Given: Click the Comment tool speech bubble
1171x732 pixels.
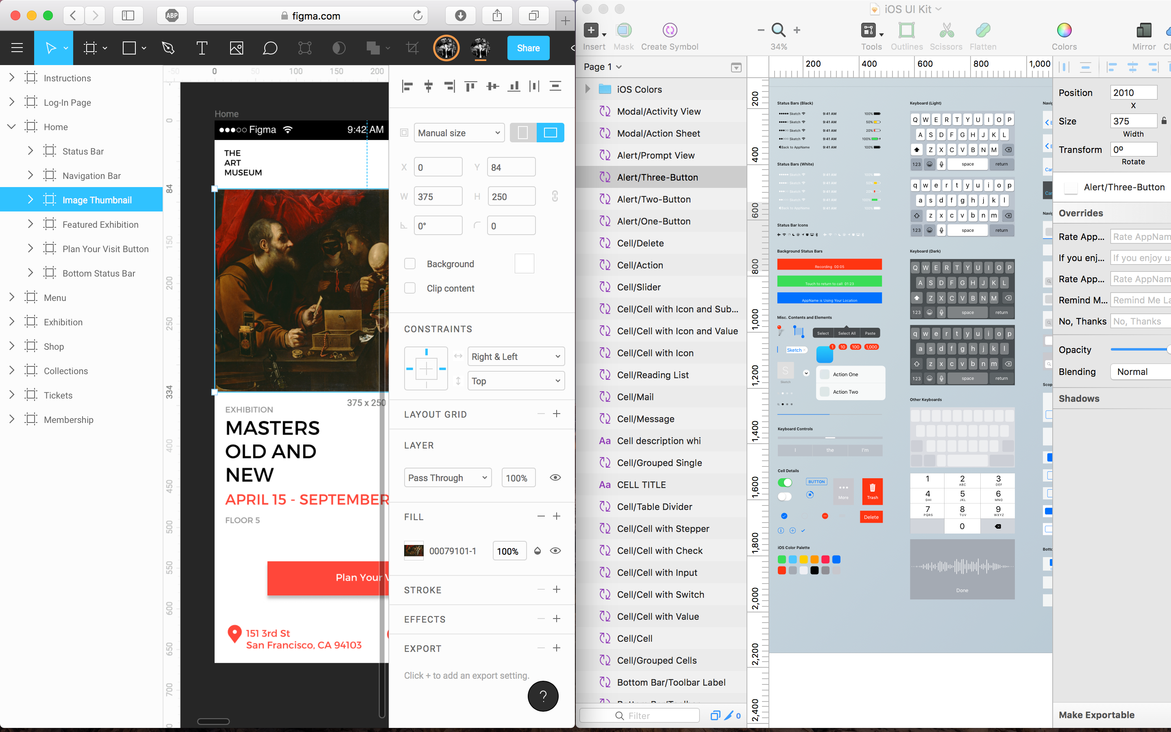Looking at the screenshot, I should 270,48.
